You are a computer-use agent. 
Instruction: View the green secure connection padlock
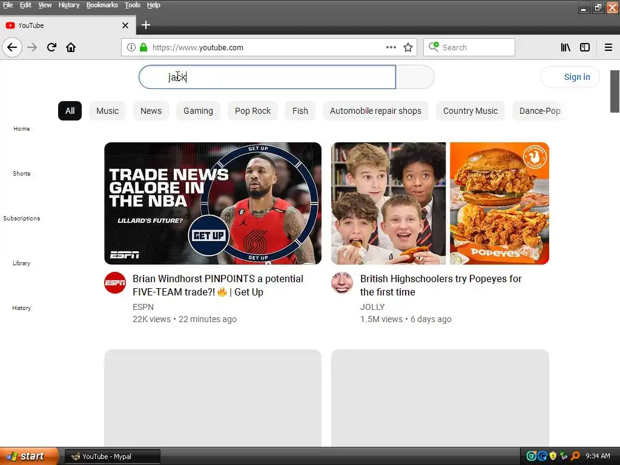pos(143,47)
